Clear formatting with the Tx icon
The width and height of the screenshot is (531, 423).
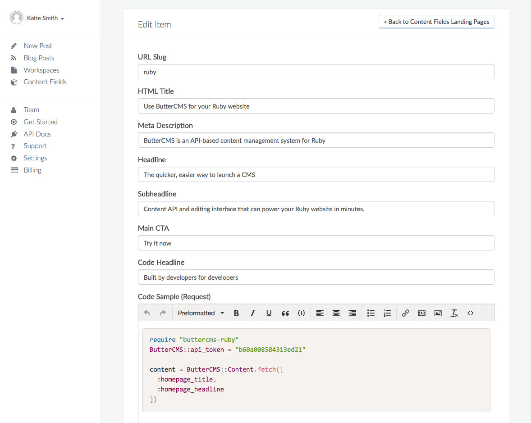(x=454, y=313)
